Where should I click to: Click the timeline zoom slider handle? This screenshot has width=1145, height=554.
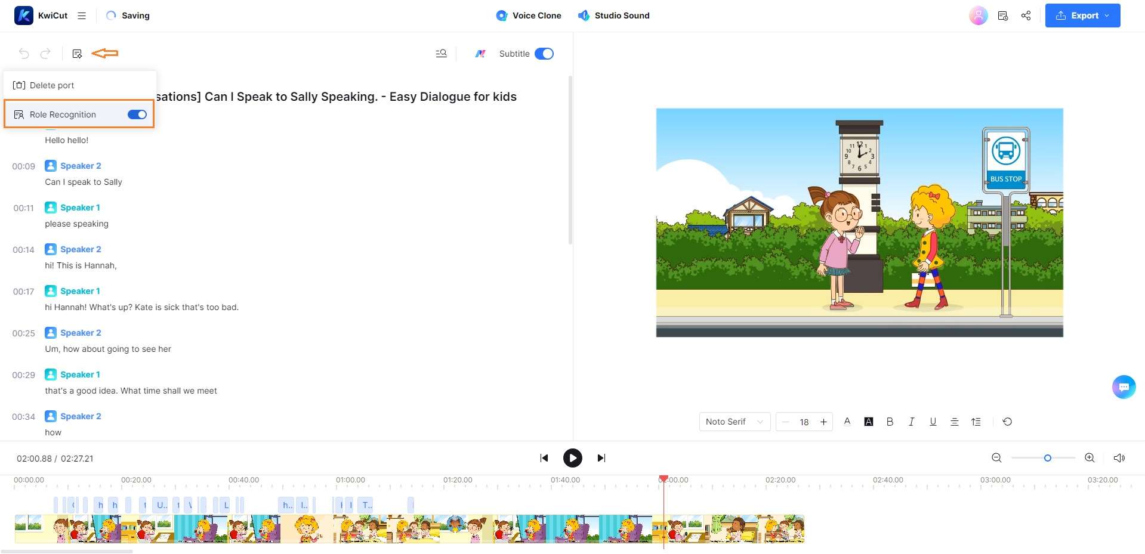pyautogui.click(x=1047, y=458)
